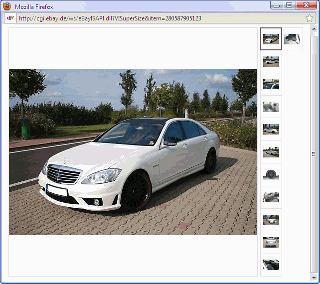
Task: Select the second thumbnail in the left column
Action: coord(271,61)
